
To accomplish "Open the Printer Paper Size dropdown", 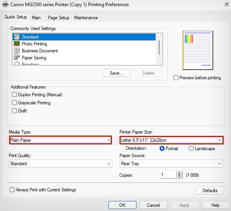I will [x=171, y=140].
